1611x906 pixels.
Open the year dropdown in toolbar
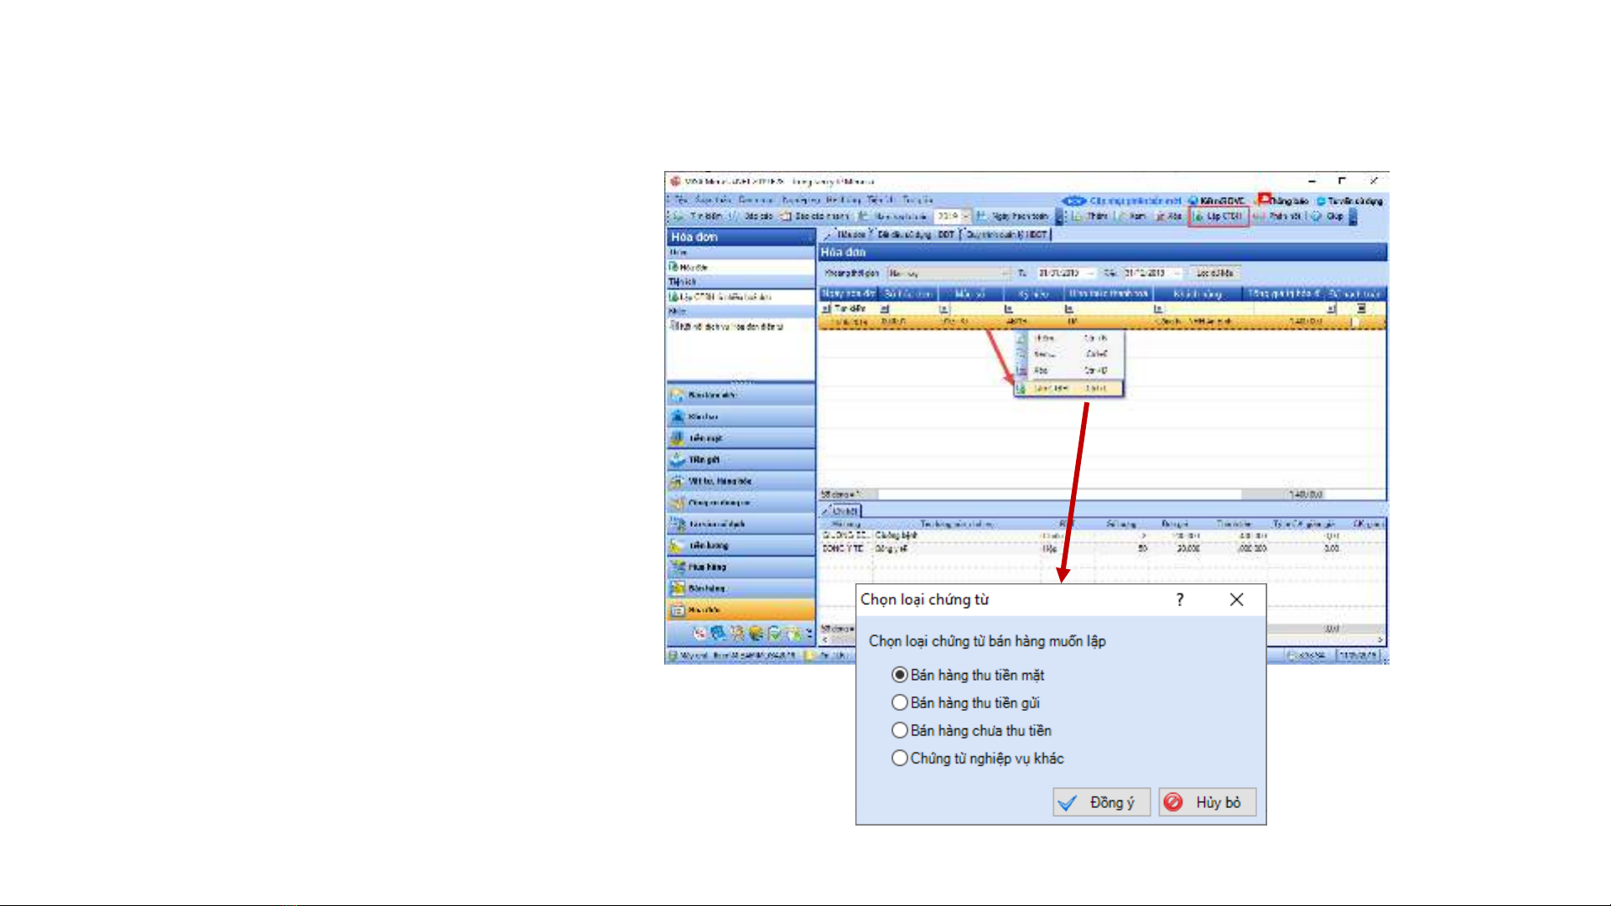pos(966,216)
